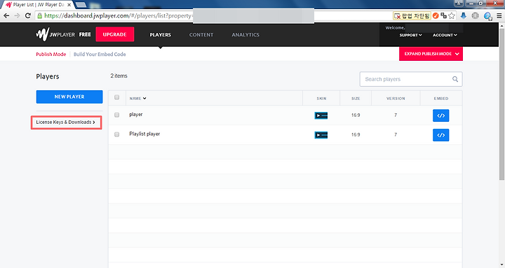Open the Chrome hamburger menu

499,15
